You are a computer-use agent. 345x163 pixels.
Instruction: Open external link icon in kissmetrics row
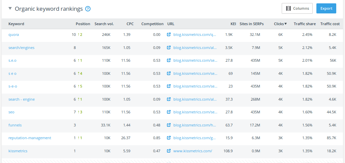pos(169,151)
